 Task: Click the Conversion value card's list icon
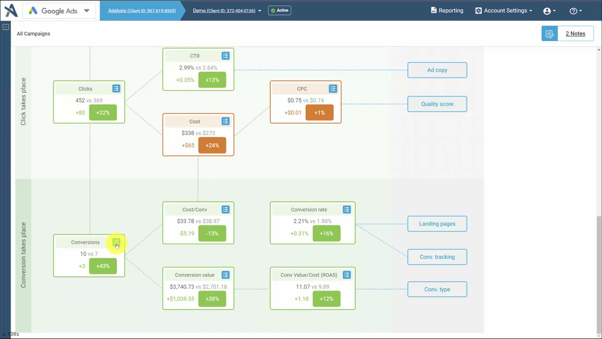225,274
